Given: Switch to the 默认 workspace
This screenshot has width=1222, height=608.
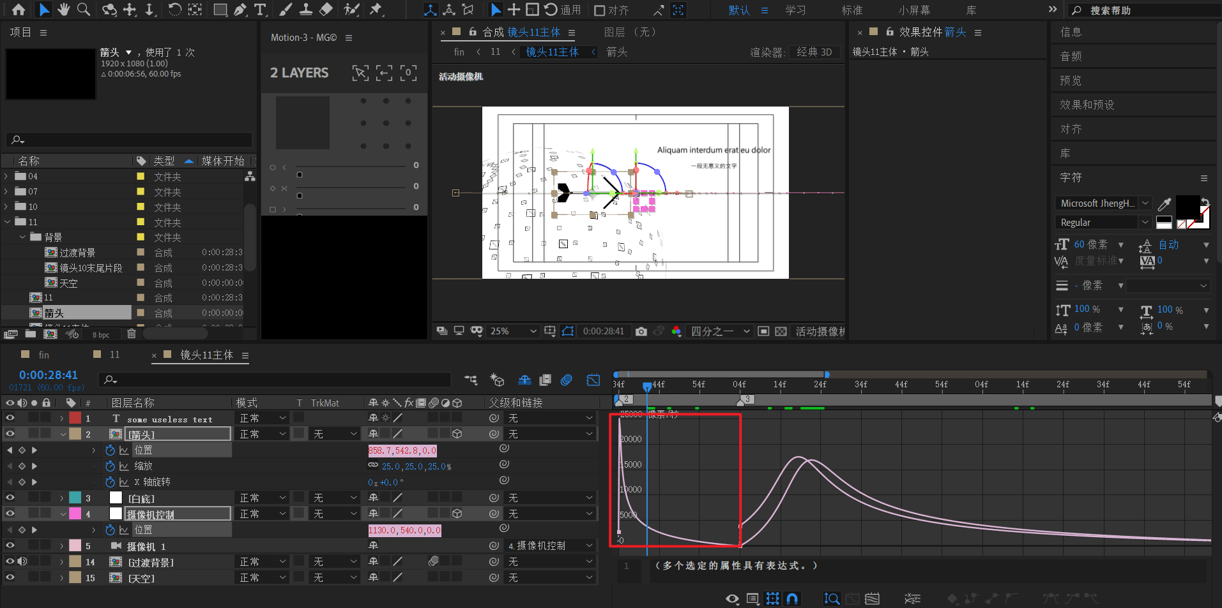Looking at the screenshot, I should 739,10.
